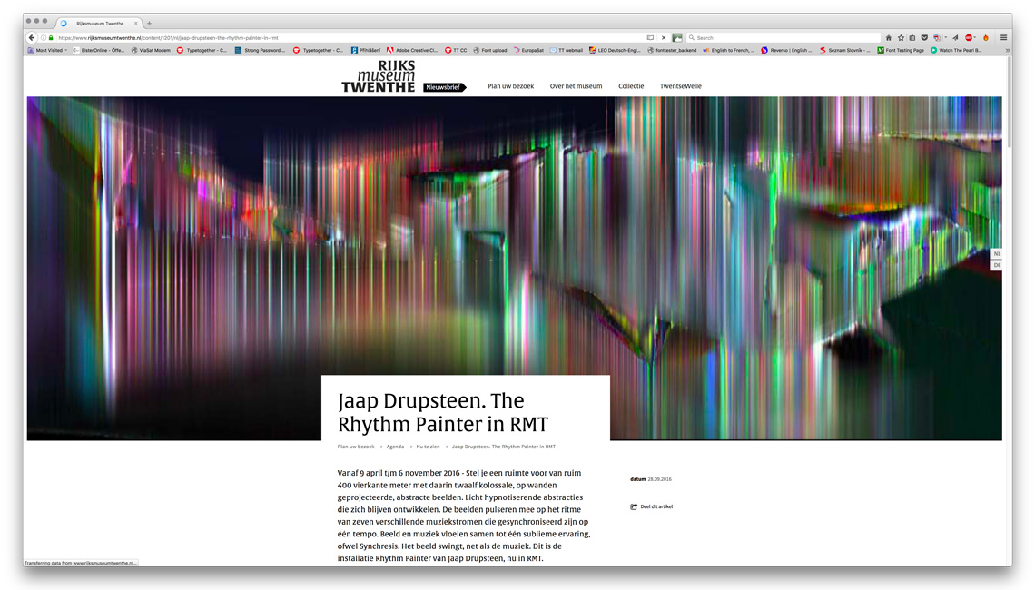Switch language to DE

coord(997,265)
